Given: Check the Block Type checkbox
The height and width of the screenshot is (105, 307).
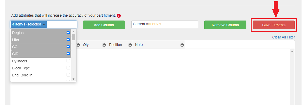Looking at the screenshot, I should [68, 68].
